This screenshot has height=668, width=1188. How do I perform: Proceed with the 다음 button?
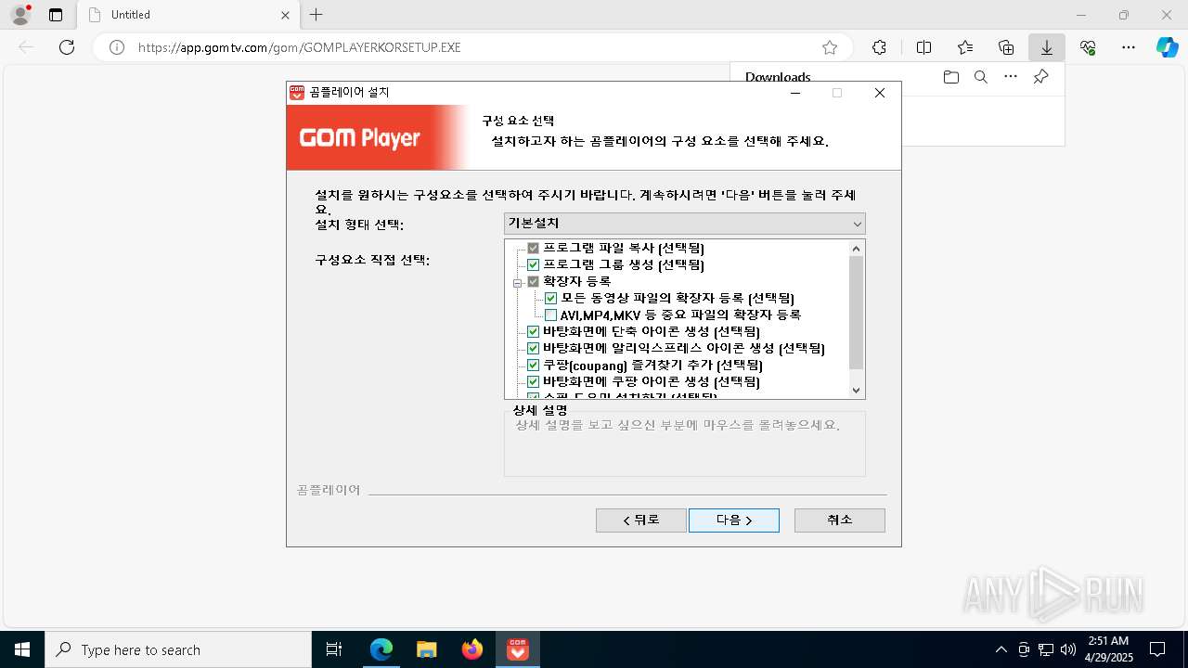pos(734,520)
